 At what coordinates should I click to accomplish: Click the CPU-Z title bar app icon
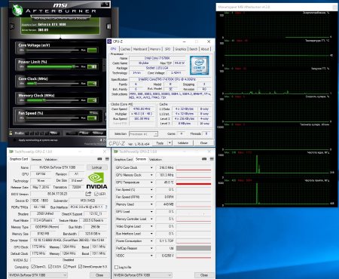[109, 41]
